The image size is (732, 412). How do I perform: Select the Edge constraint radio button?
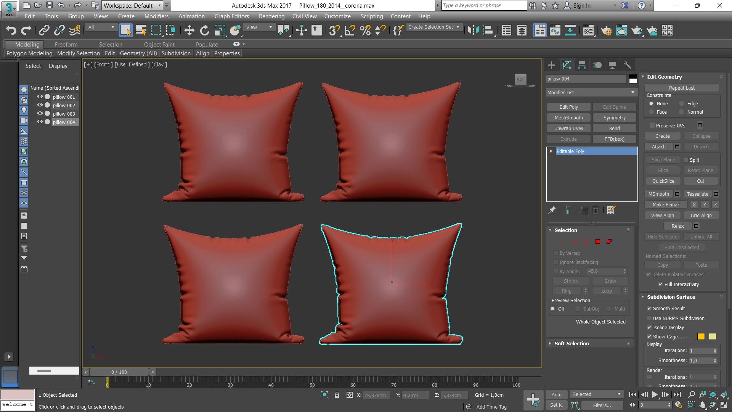[x=682, y=103]
